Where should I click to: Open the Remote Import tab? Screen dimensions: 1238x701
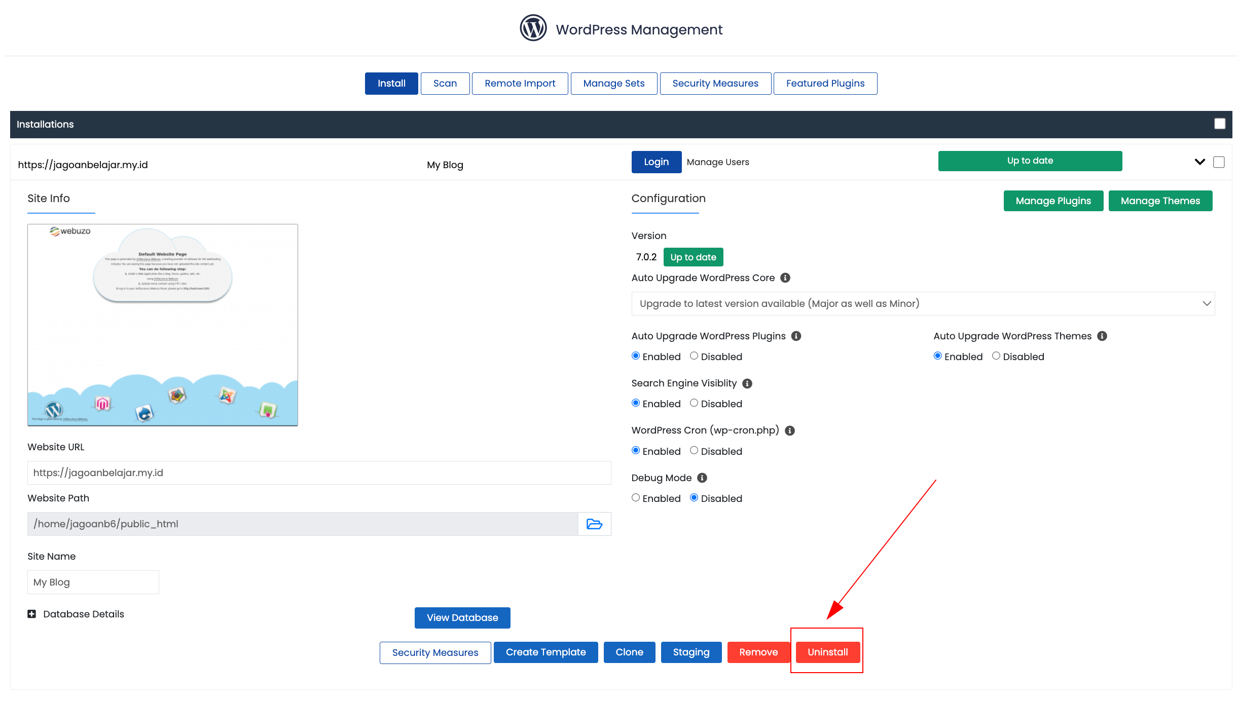[x=520, y=84]
